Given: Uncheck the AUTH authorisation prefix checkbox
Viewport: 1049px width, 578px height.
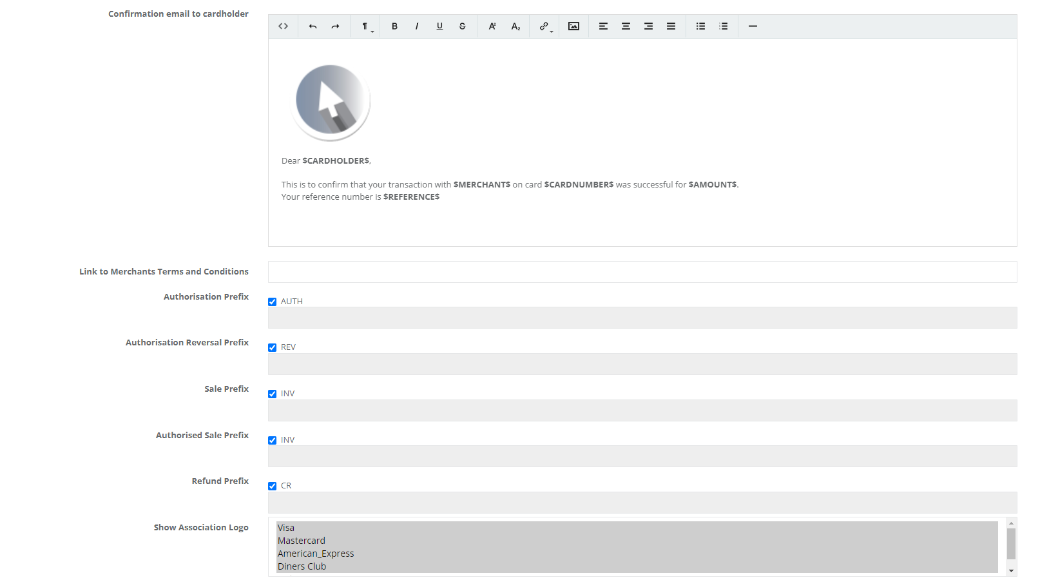Looking at the screenshot, I should (273, 302).
